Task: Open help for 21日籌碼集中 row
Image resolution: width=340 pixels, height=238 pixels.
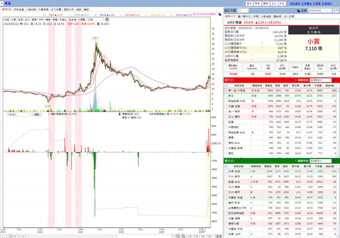Action: coord(262,44)
